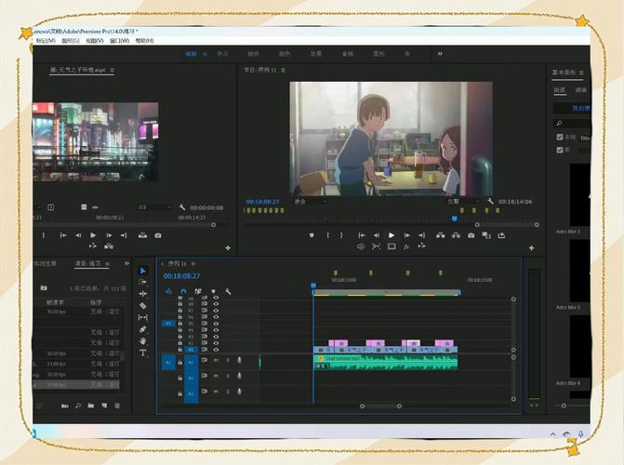Toggle Safe Margins in Program monitor
The image size is (624, 465).
coord(392,246)
